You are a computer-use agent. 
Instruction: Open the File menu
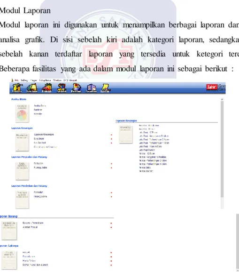[x=16, y=80]
